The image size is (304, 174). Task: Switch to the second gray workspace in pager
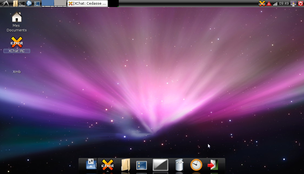60,3
